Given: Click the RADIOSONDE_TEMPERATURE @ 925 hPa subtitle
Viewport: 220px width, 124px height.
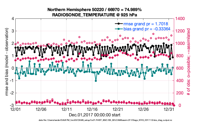Looking at the screenshot, I should 94,15.
